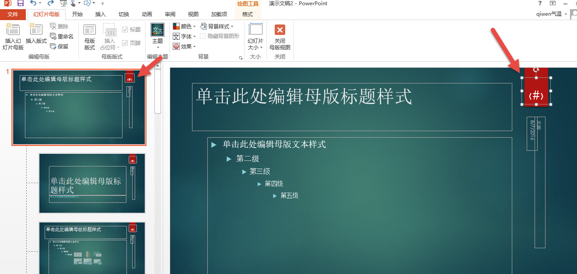This screenshot has height=274, width=577.
Task: Click the 效果 button
Action: point(184,46)
